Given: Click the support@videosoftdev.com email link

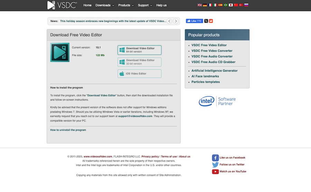Looking at the screenshot, I should pos(135,116).
